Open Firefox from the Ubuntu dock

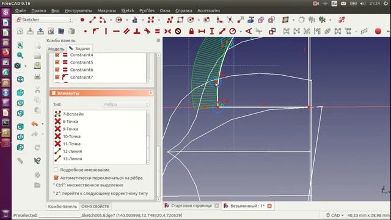point(5,53)
